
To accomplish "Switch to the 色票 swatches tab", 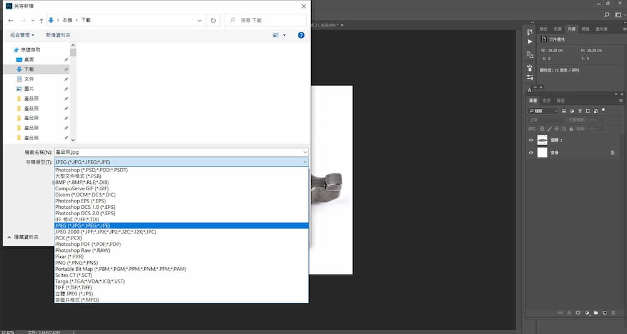I will pos(557,29).
